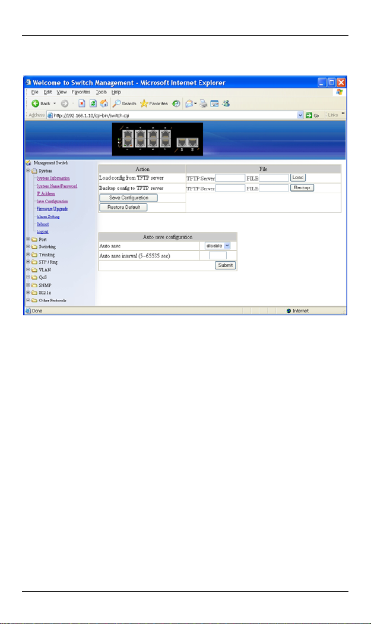Click the Refresh page icon

[x=93, y=104]
